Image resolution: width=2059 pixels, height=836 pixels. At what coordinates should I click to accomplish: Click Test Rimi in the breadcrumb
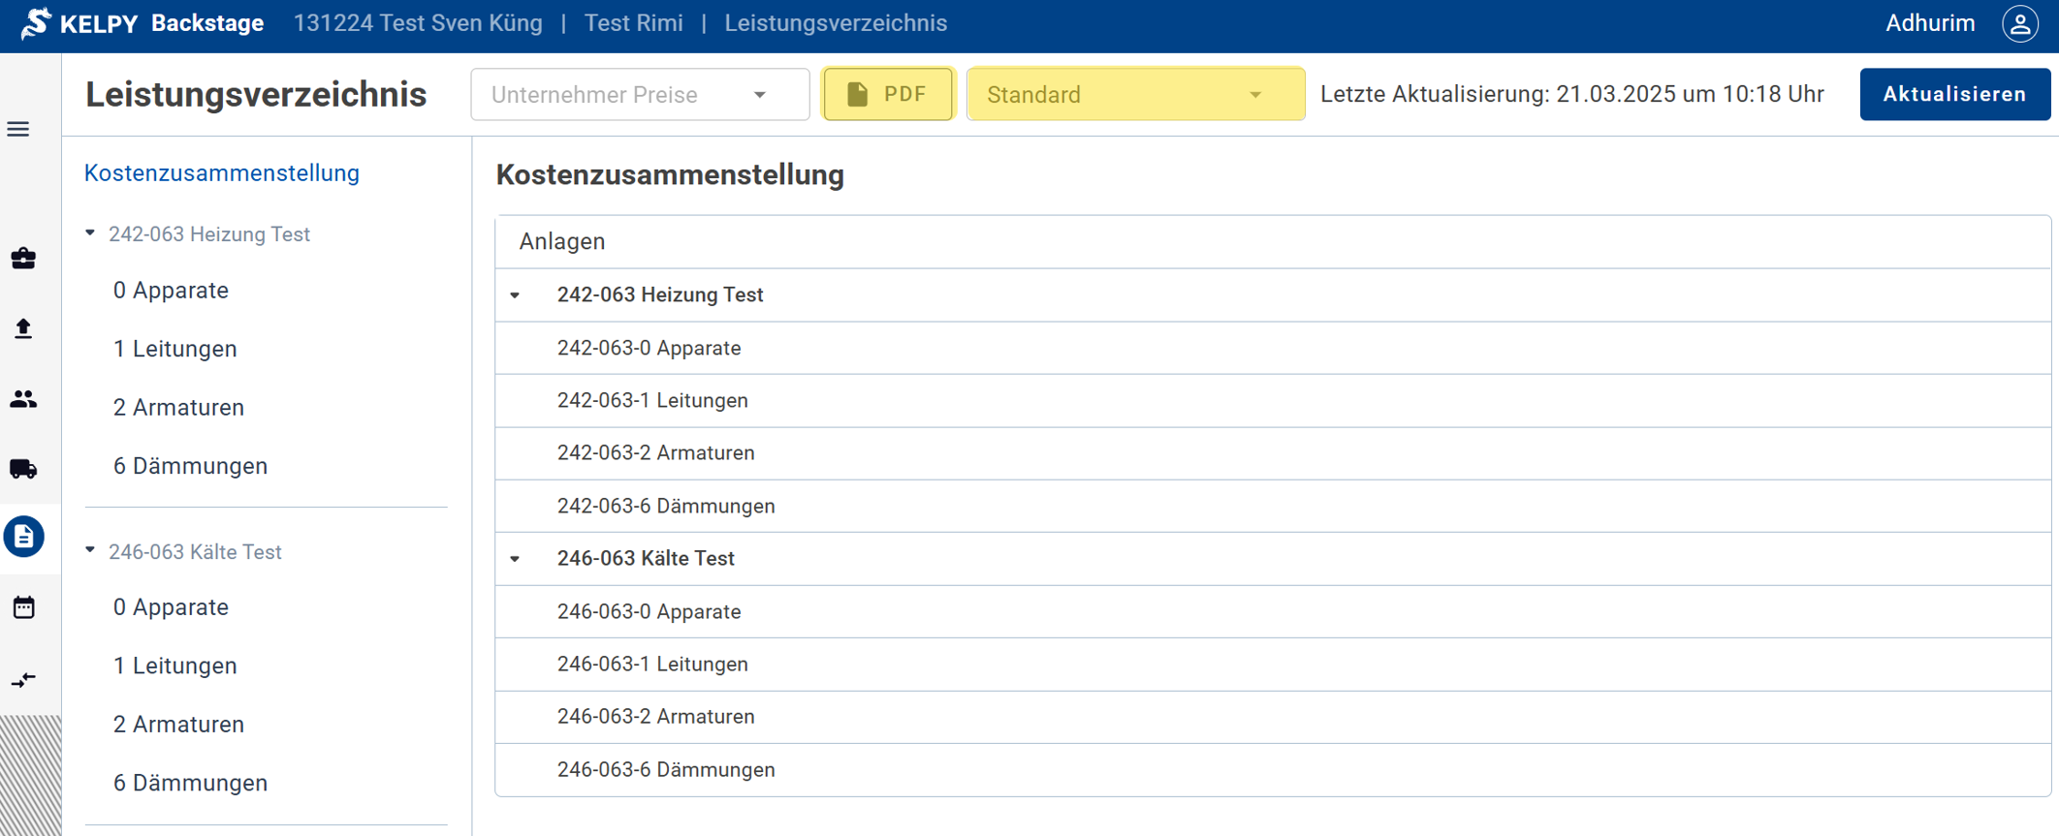coord(633,23)
